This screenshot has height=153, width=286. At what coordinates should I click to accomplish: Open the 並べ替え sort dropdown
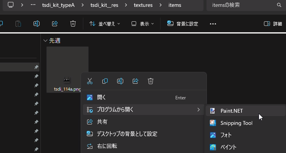(105, 24)
